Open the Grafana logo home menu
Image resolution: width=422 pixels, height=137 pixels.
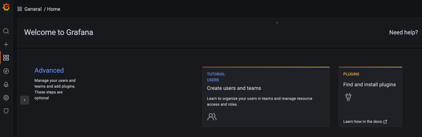click(x=6, y=7)
